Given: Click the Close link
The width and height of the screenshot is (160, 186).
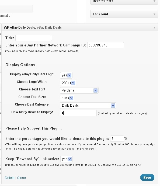Looking at the screenshot, I should pyautogui.click(x=21, y=178).
